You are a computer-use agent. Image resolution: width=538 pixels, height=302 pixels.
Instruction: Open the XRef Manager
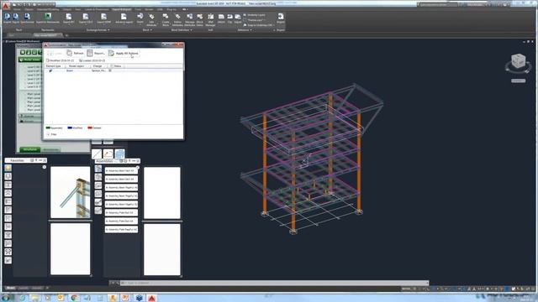click(x=211, y=19)
